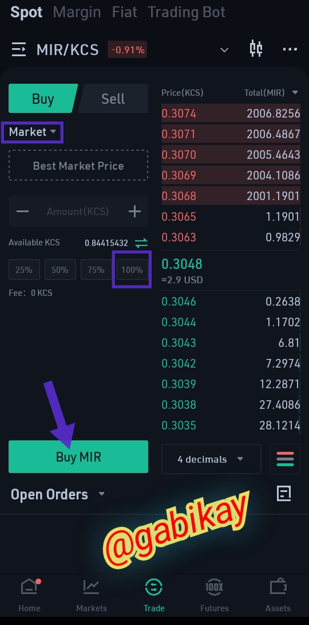309x625 pixels.
Task: Choose 75% of available balance
Action: pyautogui.click(x=96, y=270)
